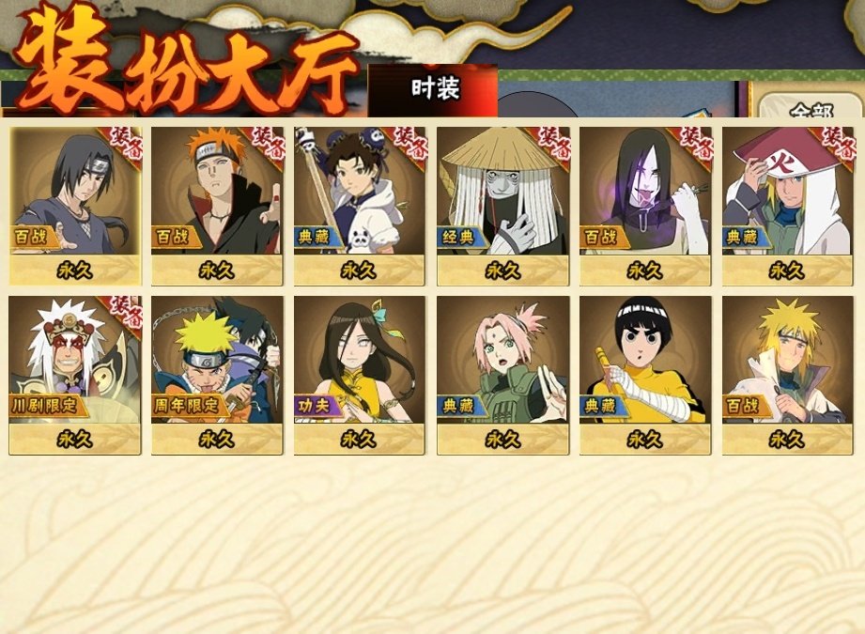The image size is (865, 634).
Task: Switch to the 时装 tab
Action: coord(433,89)
